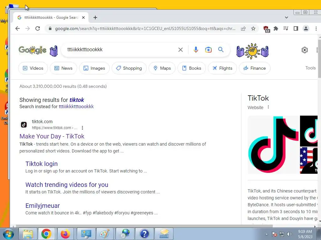Click the TikTok knowledge panel title
Image resolution: width=321 pixels, height=240 pixels.
tap(258, 98)
